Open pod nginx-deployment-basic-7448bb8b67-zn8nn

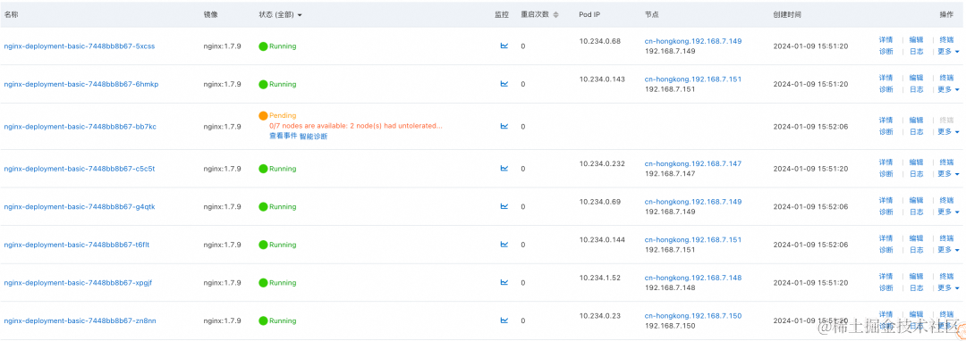tap(80, 320)
